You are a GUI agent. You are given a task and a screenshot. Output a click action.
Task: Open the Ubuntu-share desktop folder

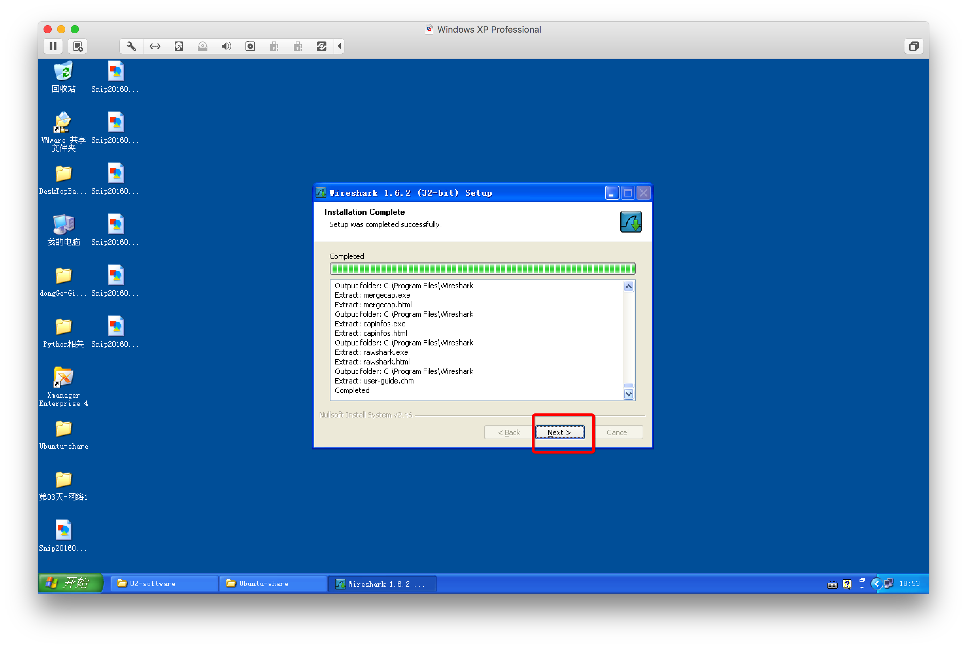(63, 429)
